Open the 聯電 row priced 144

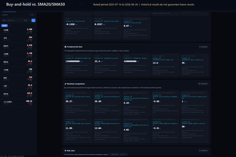pos(18,79)
